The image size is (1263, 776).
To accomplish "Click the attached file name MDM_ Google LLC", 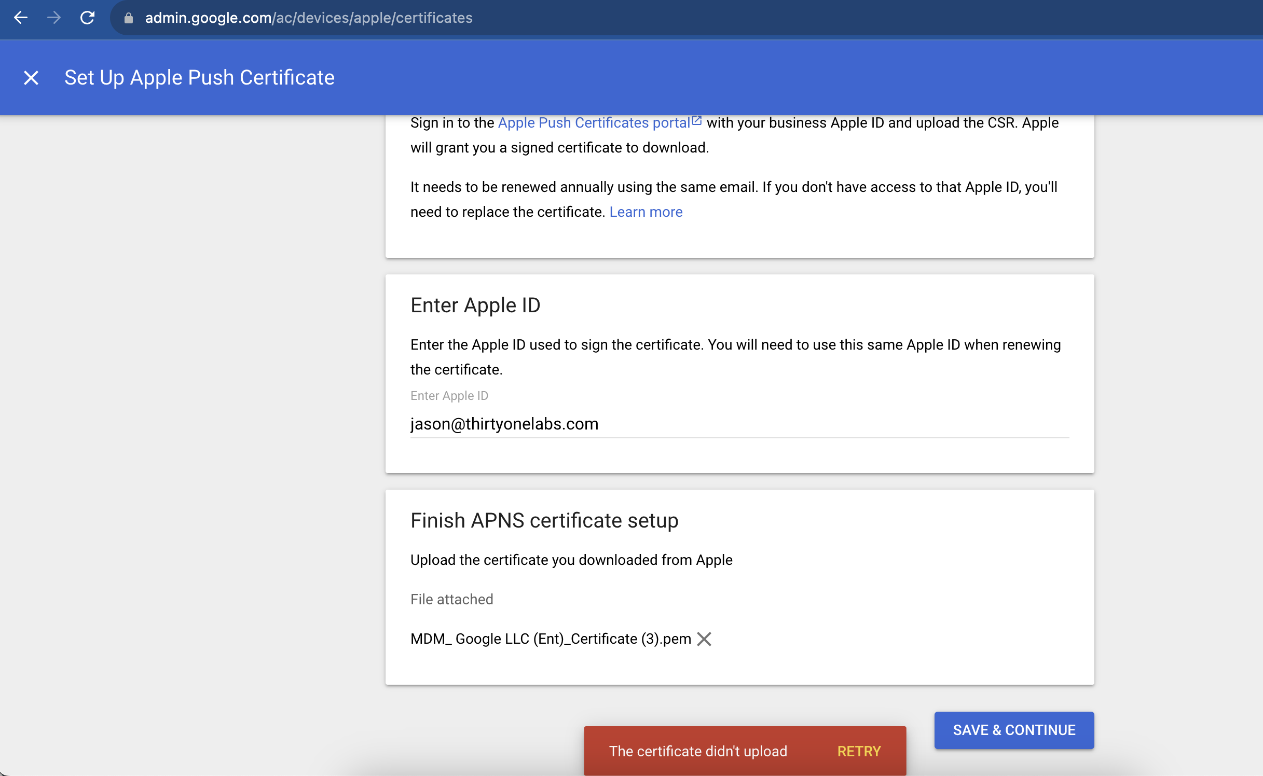I will (x=550, y=639).
